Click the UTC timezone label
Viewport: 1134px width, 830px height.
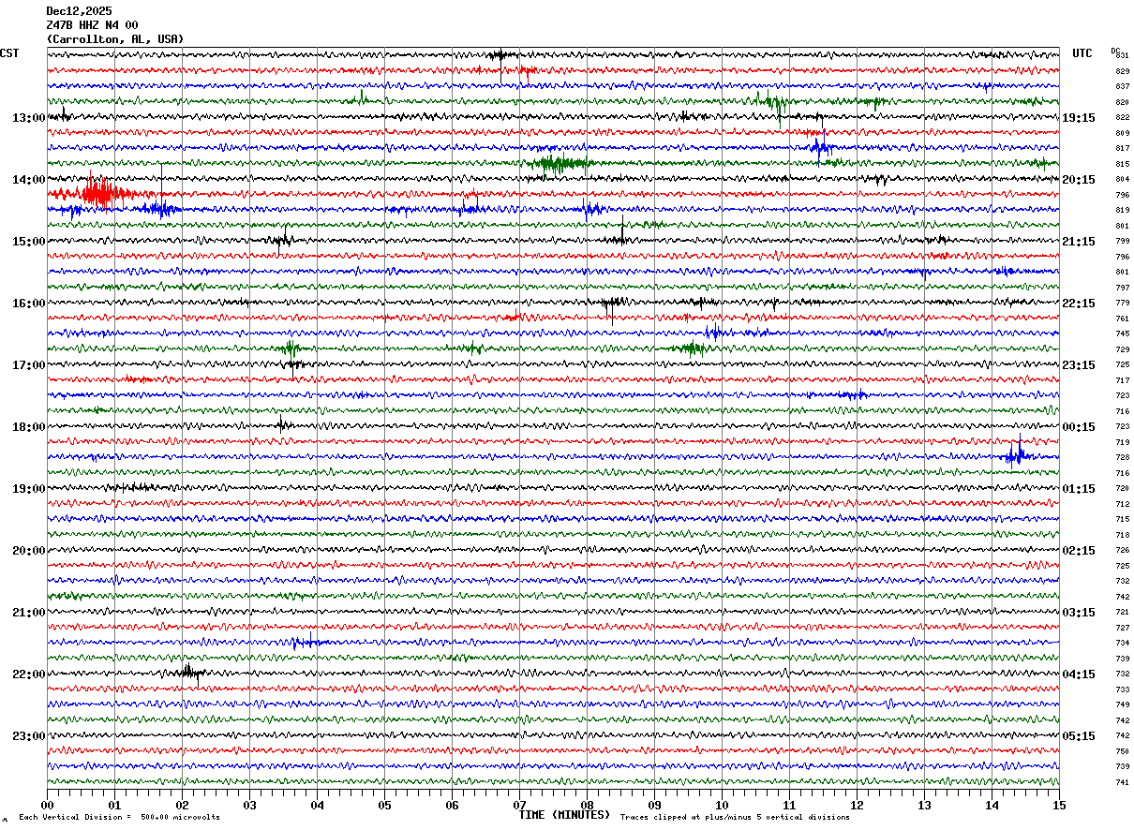click(1082, 53)
